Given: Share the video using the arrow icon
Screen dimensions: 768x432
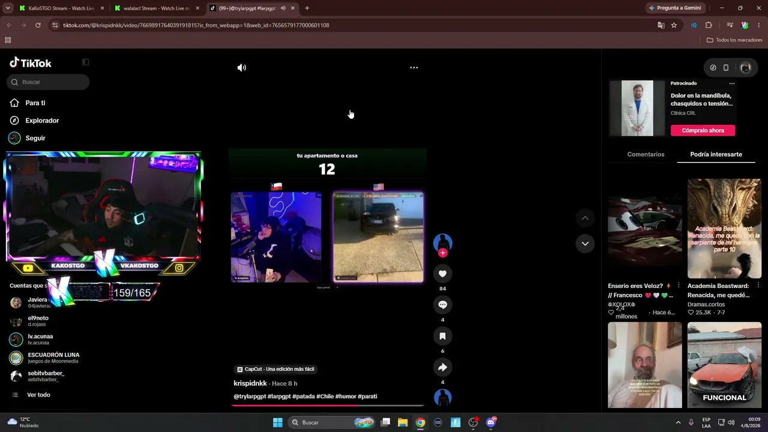Looking at the screenshot, I should 442,367.
